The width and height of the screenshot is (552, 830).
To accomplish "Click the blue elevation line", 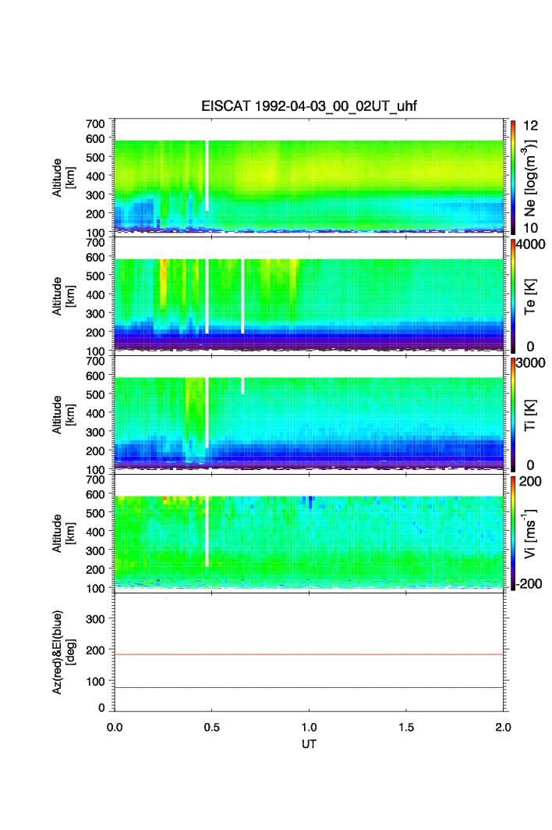I will (x=309, y=688).
